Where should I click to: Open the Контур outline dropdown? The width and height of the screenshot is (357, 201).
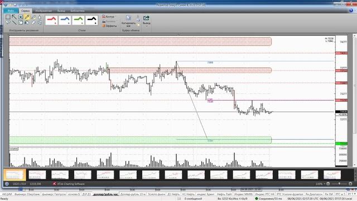click(x=109, y=17)
